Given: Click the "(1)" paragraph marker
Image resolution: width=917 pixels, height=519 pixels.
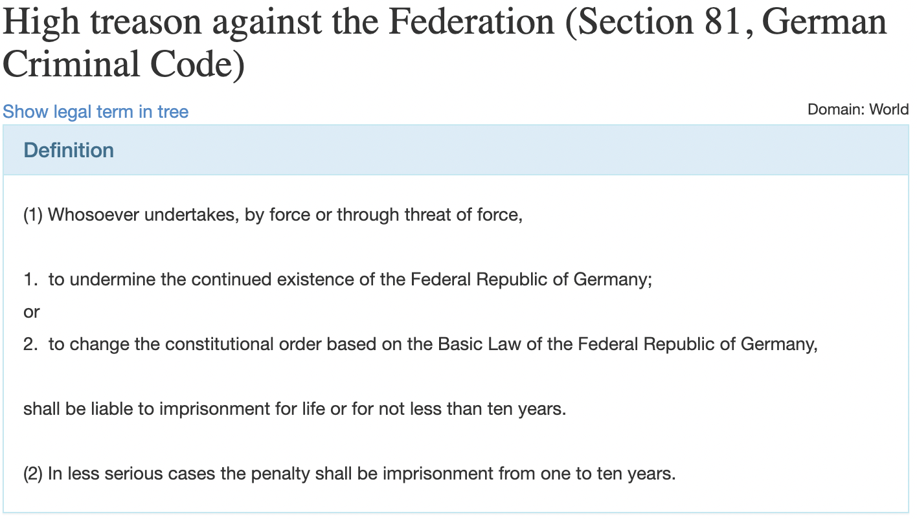Looking at the screenshot, I should point(32,215).
